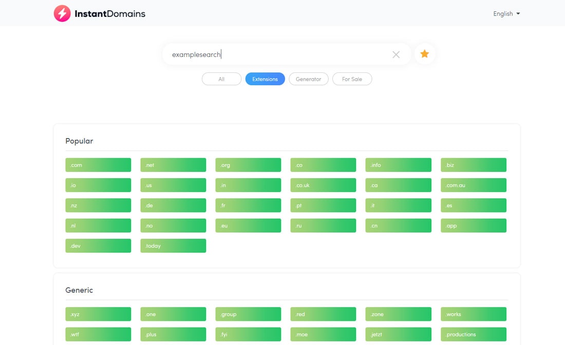
Task: Choose the .info extension
Action: tap(399, 165)
